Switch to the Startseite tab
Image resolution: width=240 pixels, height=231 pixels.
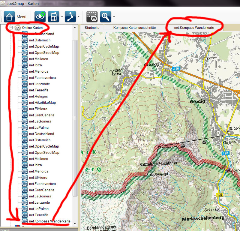(x=92, y=28)
